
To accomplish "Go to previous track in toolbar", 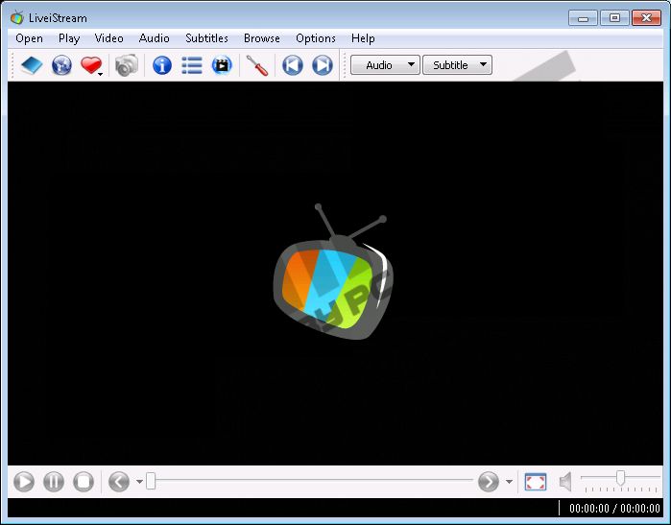I will pyautogui.click(x=293, y=65).
